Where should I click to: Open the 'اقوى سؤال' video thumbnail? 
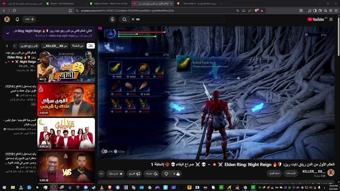pos(66,100)
